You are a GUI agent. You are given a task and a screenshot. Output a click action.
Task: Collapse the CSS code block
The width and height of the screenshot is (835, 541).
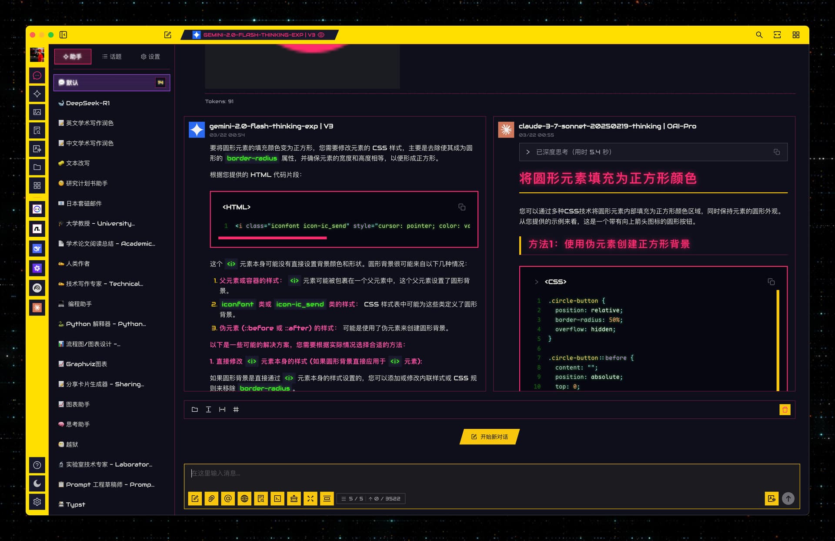pos(536,282)
